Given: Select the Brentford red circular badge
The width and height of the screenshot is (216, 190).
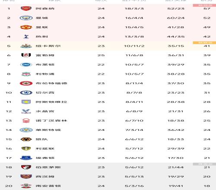Looking at the screenshot, I should point(26,83).
